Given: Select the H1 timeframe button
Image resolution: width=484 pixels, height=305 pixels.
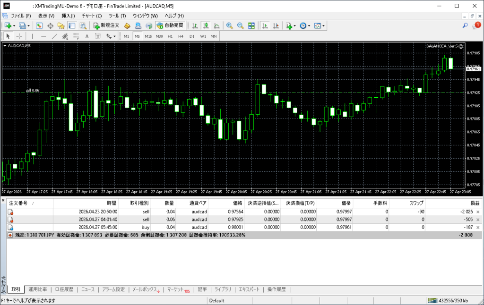Looking at the screenshot, I should [170, 36].
